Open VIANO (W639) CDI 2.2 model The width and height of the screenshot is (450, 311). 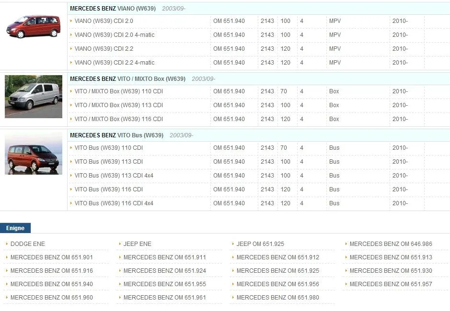pyautogui.click(x=104, y=49)
